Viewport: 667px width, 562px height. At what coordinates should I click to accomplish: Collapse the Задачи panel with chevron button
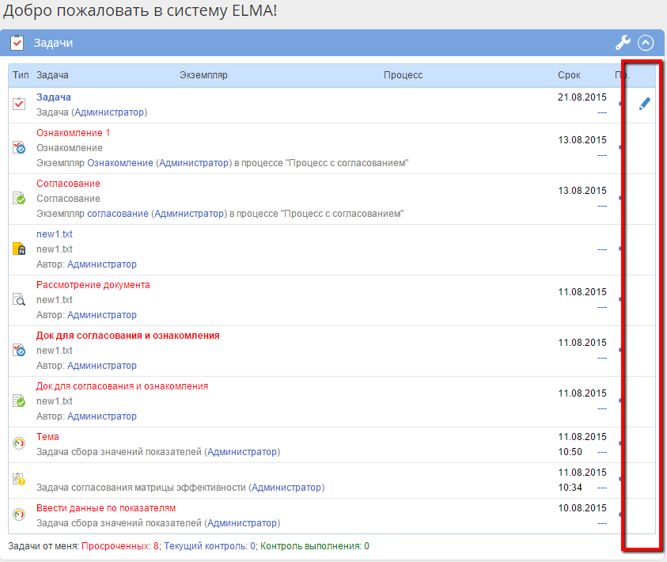(x=646, y=44)
